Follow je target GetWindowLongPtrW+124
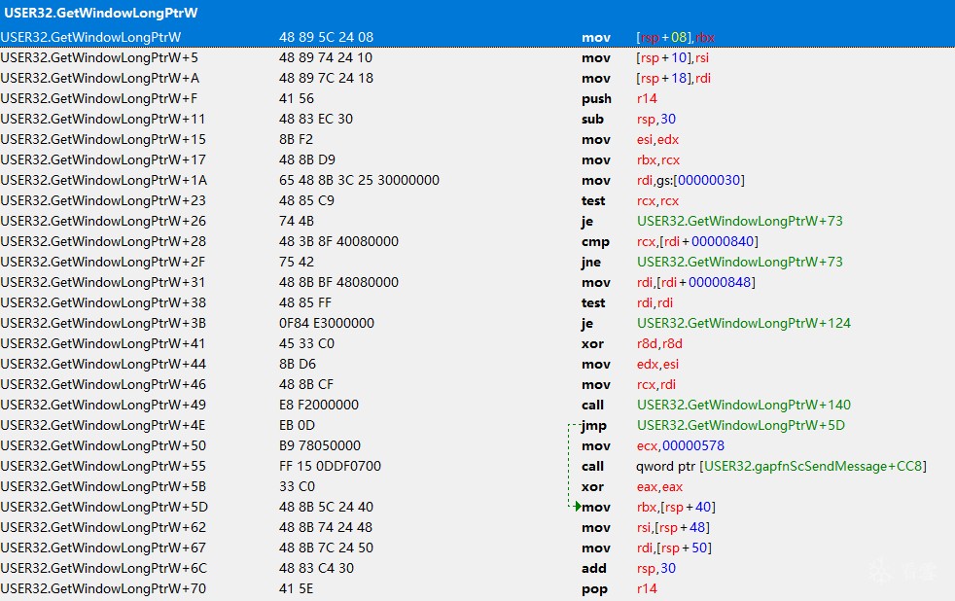The width and height of the screenshot is (955, 601). 744,323
